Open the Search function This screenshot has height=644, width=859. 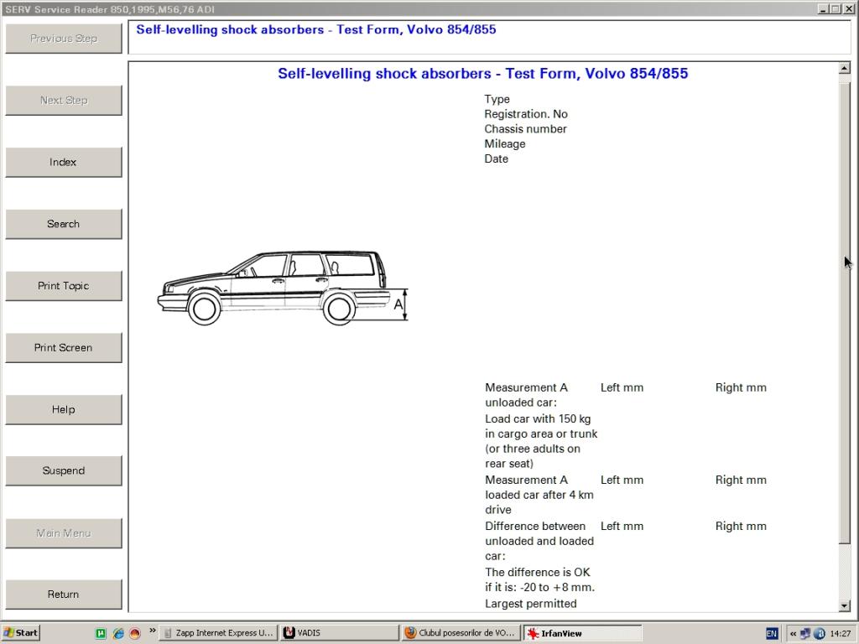click(64, 224)
